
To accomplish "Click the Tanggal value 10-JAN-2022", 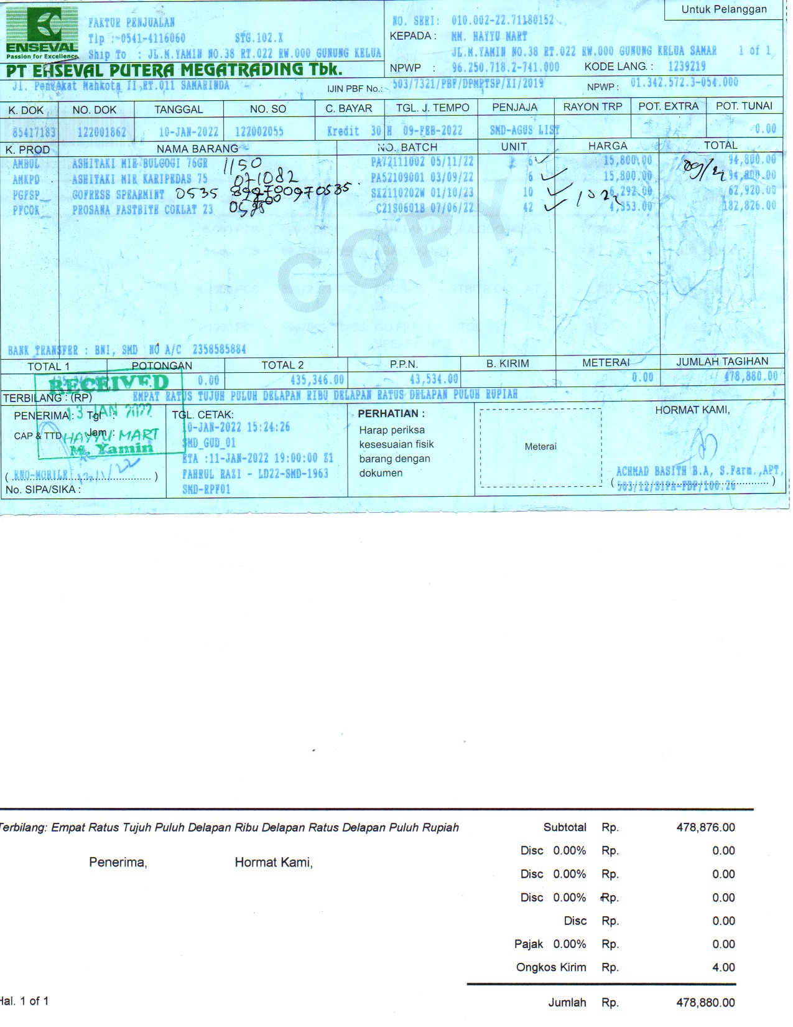I will [x=188, y=132].
